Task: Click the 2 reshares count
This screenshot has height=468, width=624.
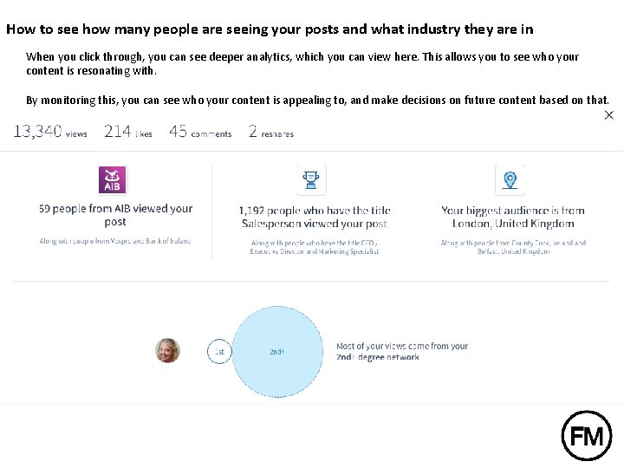Action: tap(270, 132)
